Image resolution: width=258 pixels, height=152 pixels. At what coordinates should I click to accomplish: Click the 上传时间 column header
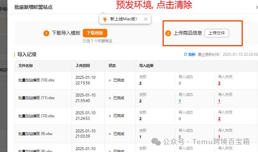coord(83,66)
